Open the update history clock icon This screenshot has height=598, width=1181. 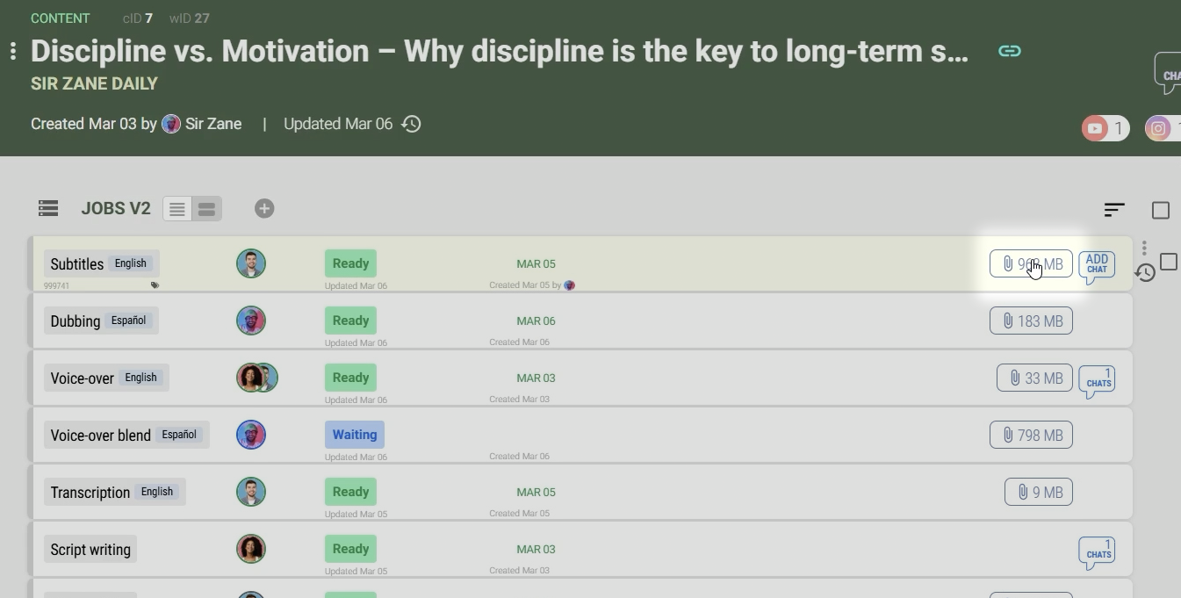(x=411, y=124)
